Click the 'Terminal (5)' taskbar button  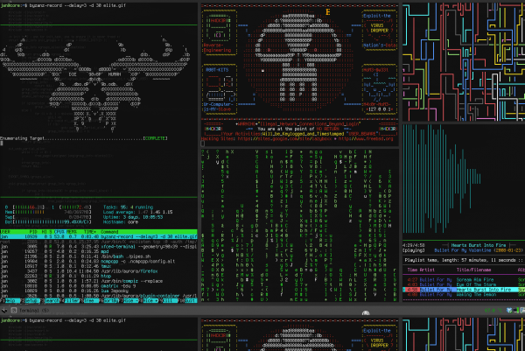30,311
